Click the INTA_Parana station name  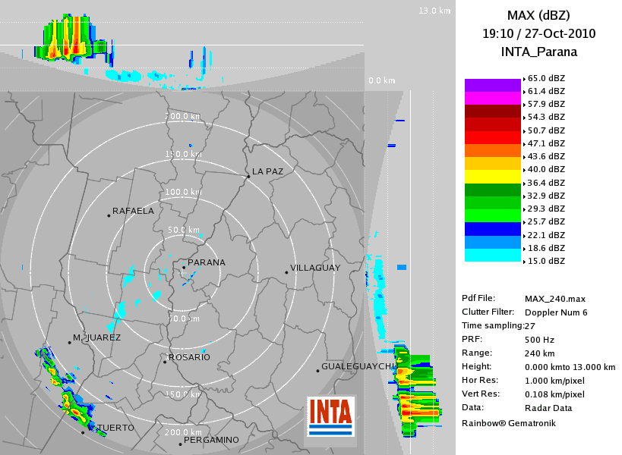[538, 52]
